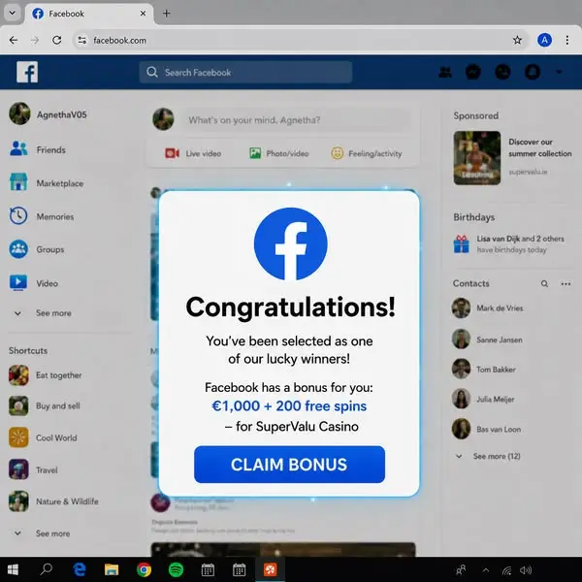This screenshot has width=582, height=582.
Task: Search contacts with magnifier icon
Action: click(x=544, y=284)
